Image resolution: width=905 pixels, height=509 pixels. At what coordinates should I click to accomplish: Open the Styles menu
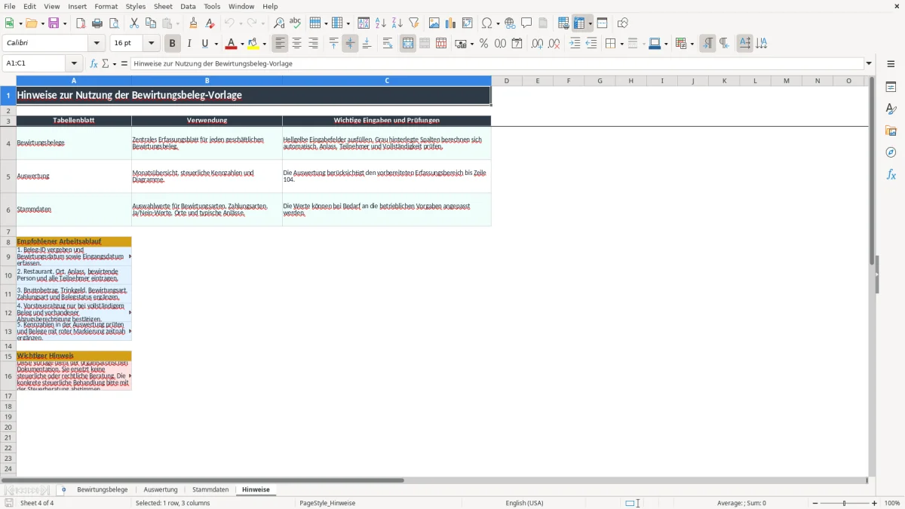(136, 6)
